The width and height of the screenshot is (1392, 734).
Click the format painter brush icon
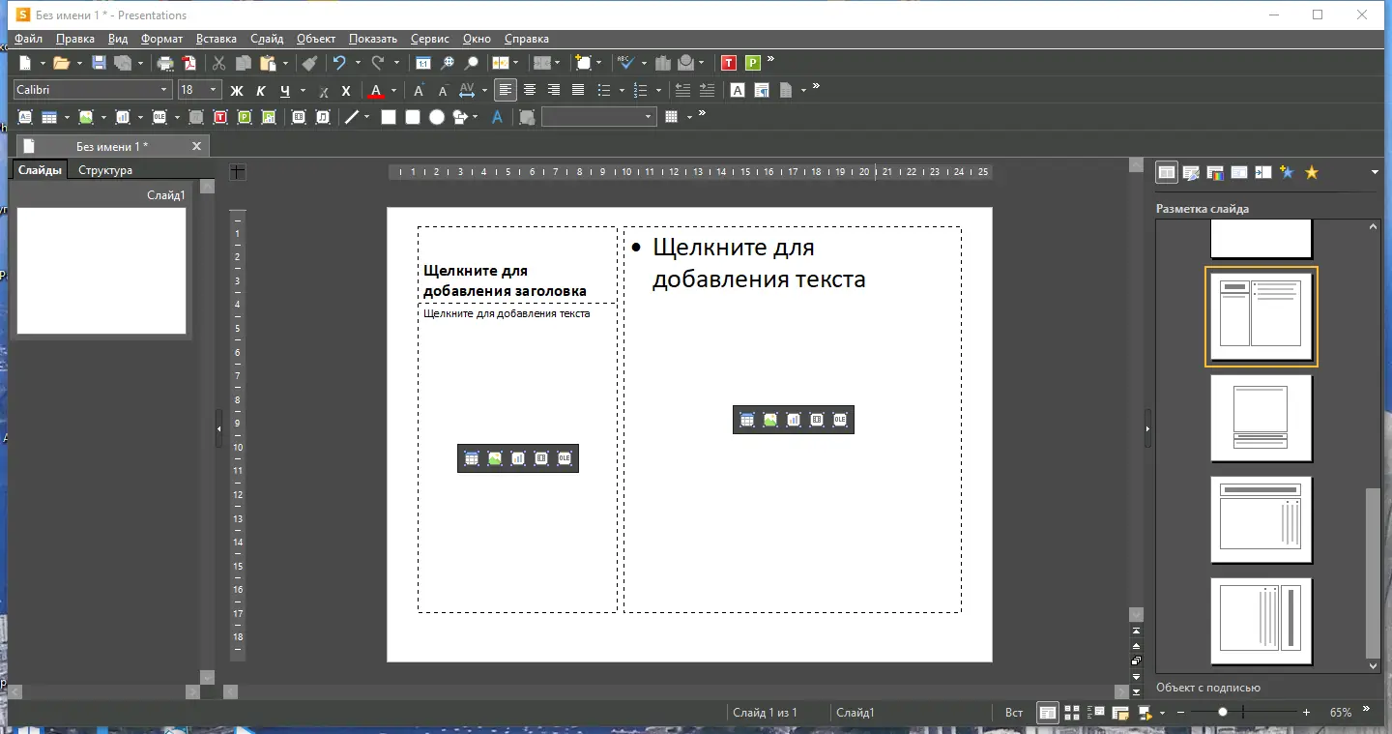[x=309, y=63]
